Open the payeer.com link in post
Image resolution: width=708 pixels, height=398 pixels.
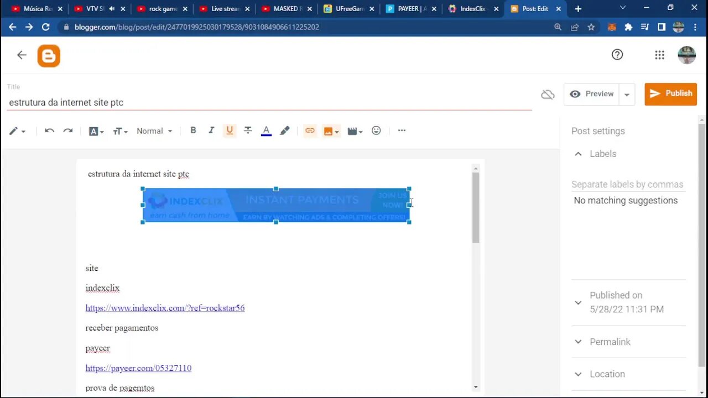click(x=138, y=368)
